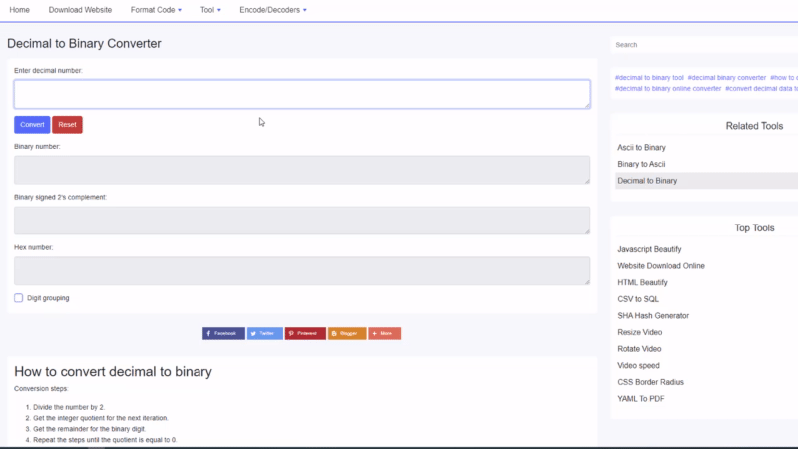Click the red Reset button
This screenshot has width=798, height=449.
pos(67,125)
